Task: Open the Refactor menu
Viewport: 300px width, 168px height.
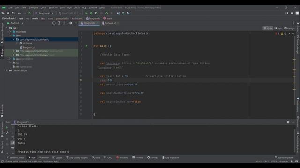Action: tap(53, 7)
